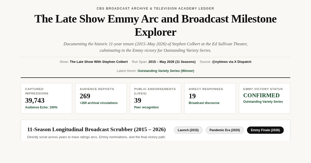Click 'Audience Echo: 100%' text

tap(41, 107)
